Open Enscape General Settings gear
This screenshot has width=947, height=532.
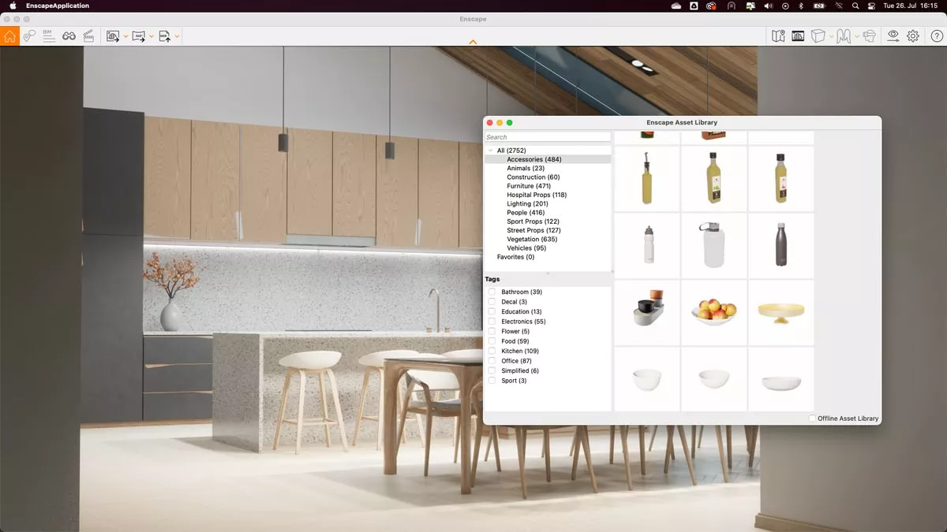[912, 35]
